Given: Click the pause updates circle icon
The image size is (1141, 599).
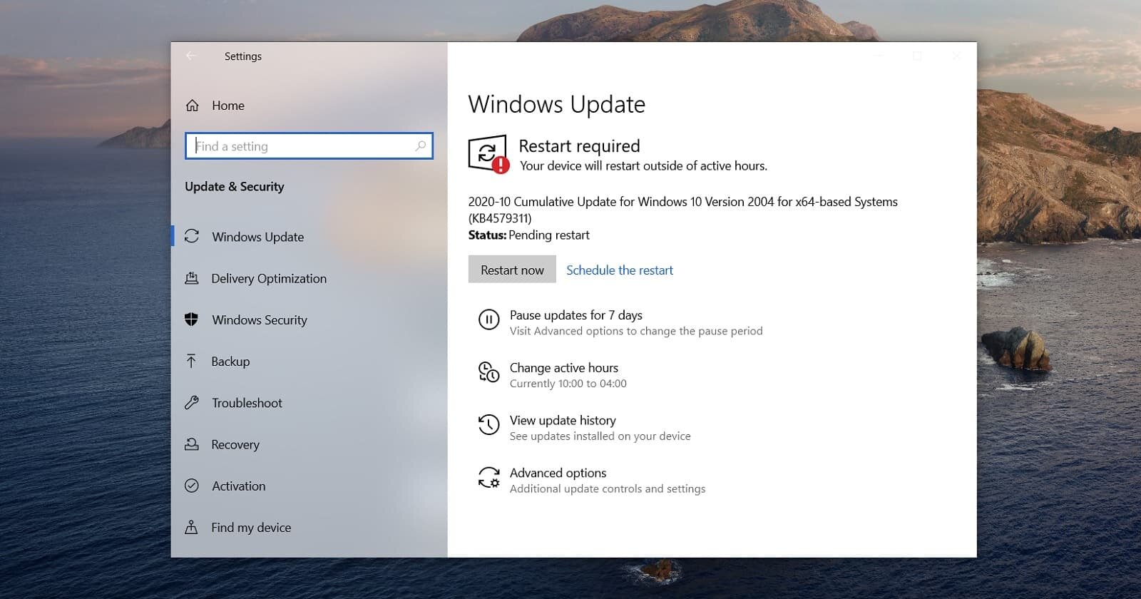Looking at the screenshot, I should (x=488, y=320).
